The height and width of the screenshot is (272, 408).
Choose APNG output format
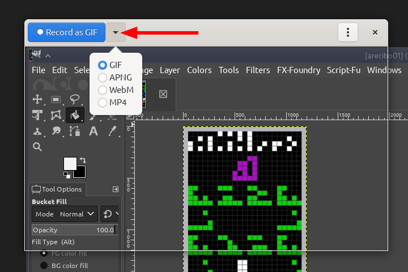pyautogui.click(x=115, y=78)
